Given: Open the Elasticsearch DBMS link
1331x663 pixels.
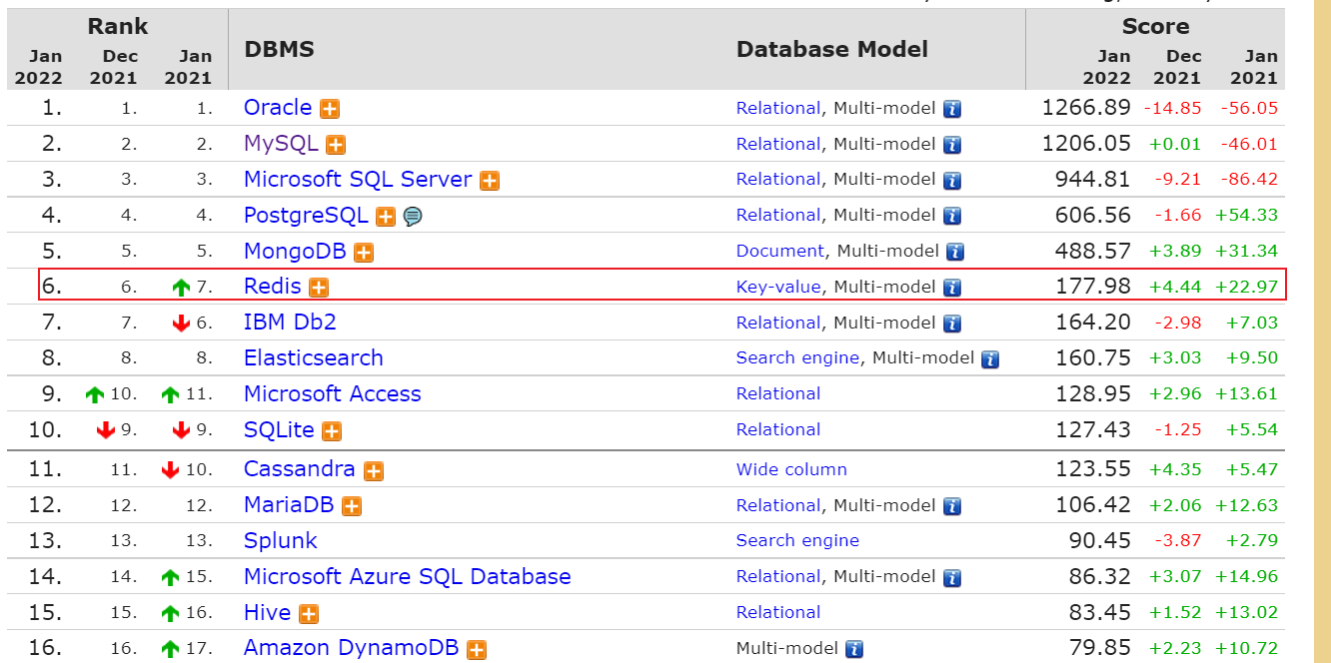Looking at the screenshot, I should coord(314,358).
